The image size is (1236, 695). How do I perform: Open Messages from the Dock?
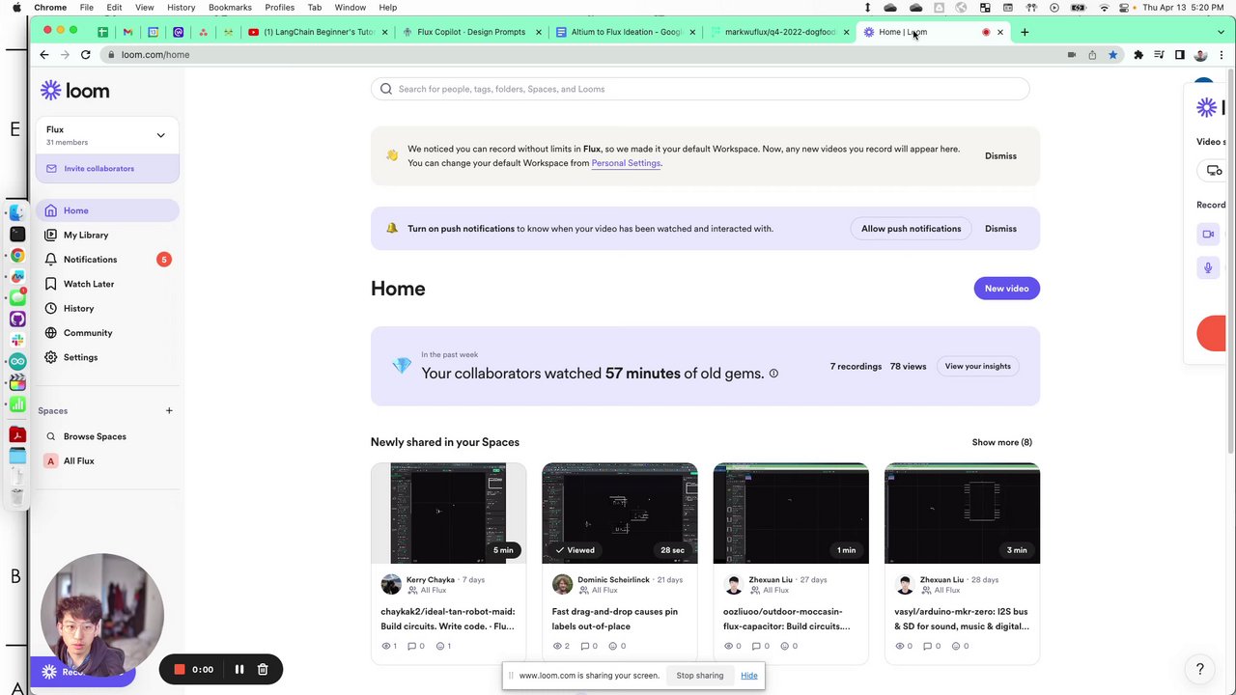[17, 297]
